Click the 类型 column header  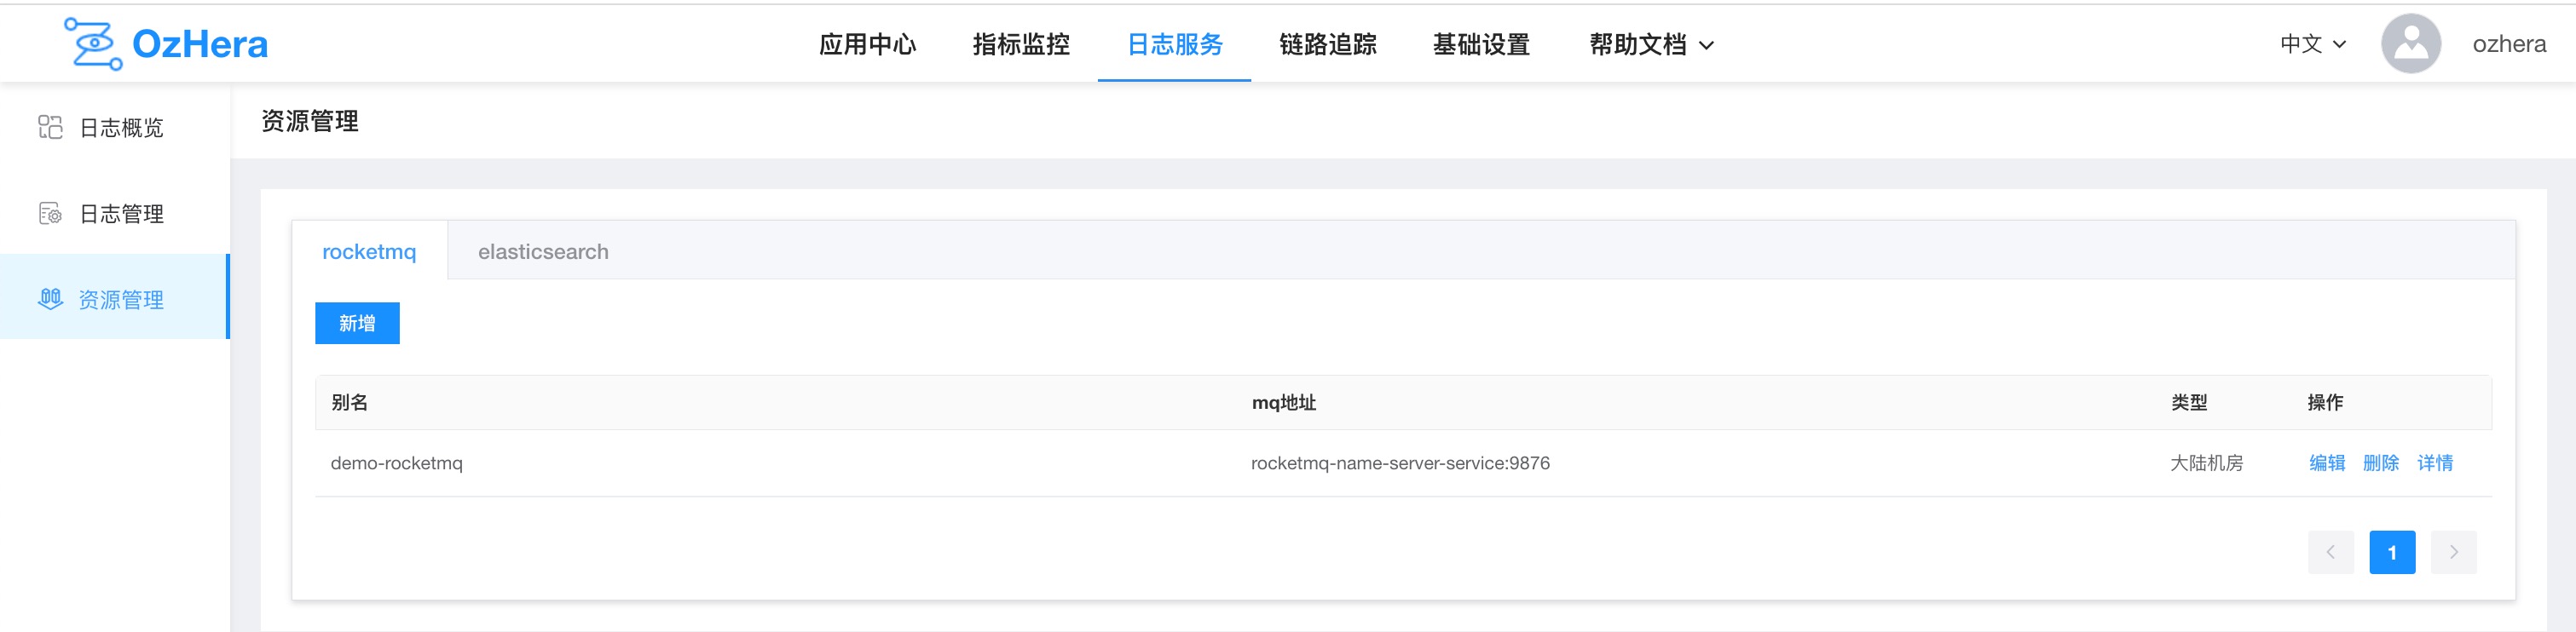tap(2189, 402)
